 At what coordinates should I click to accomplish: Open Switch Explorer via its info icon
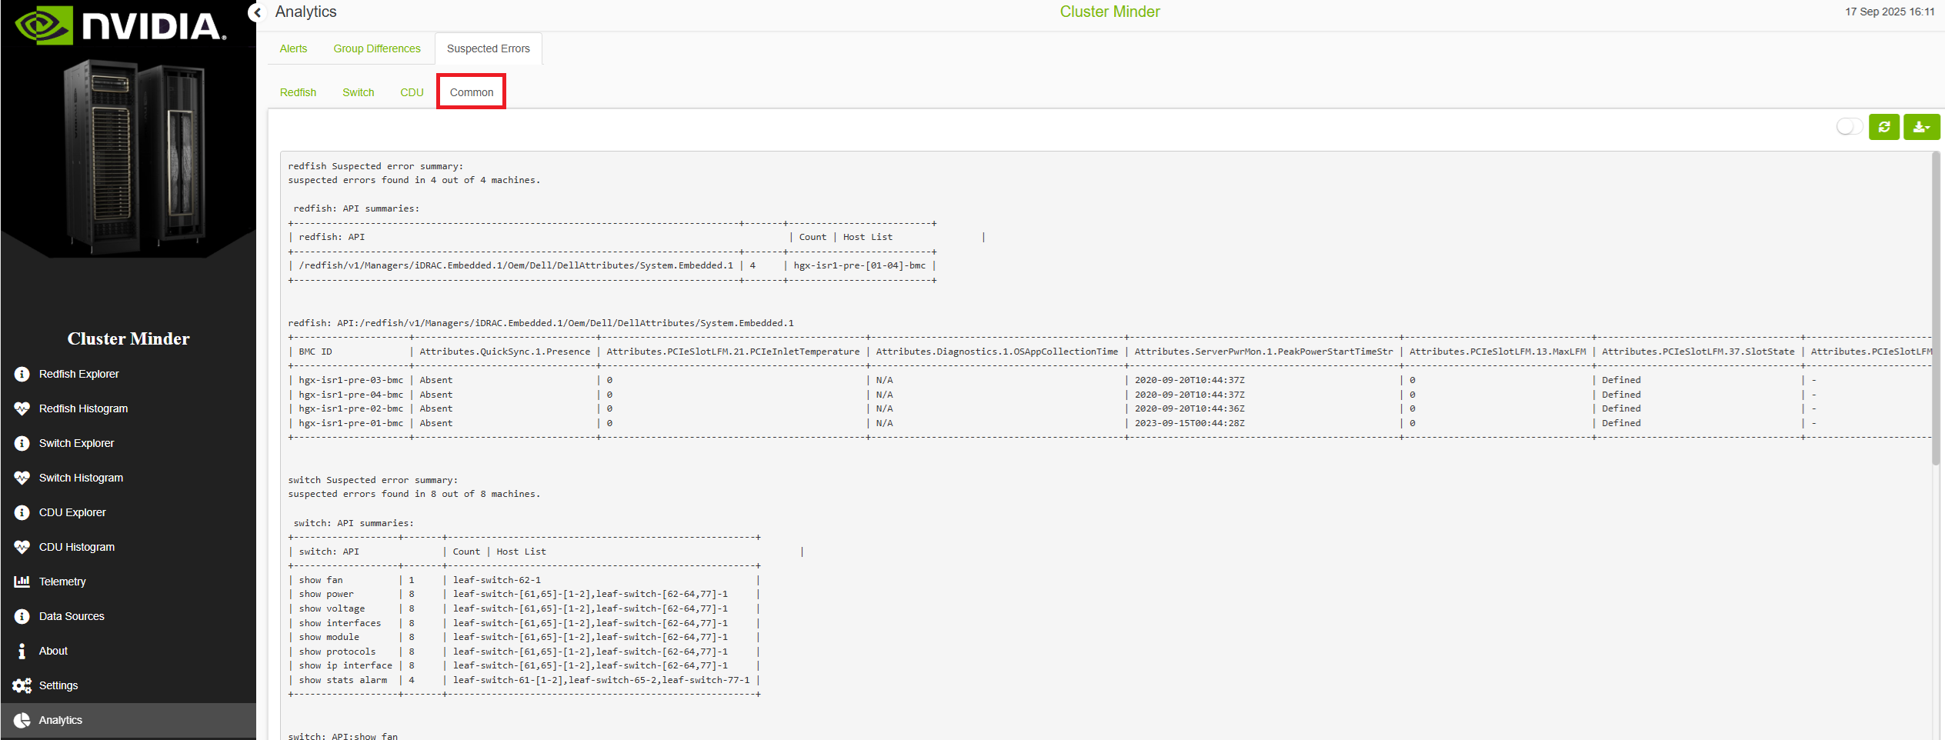22,443
